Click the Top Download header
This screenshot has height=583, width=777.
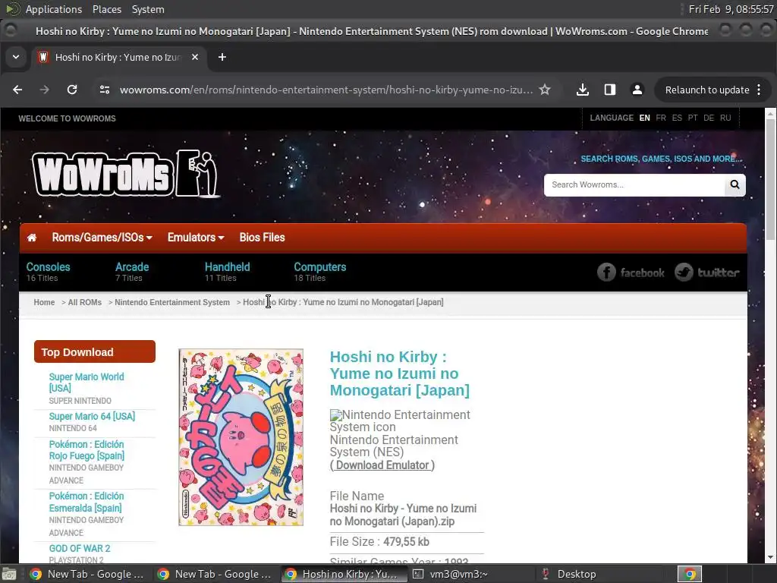tap(95, 351)
